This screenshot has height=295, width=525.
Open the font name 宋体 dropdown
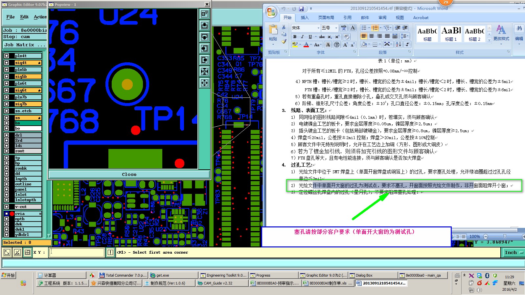[318, 28]
